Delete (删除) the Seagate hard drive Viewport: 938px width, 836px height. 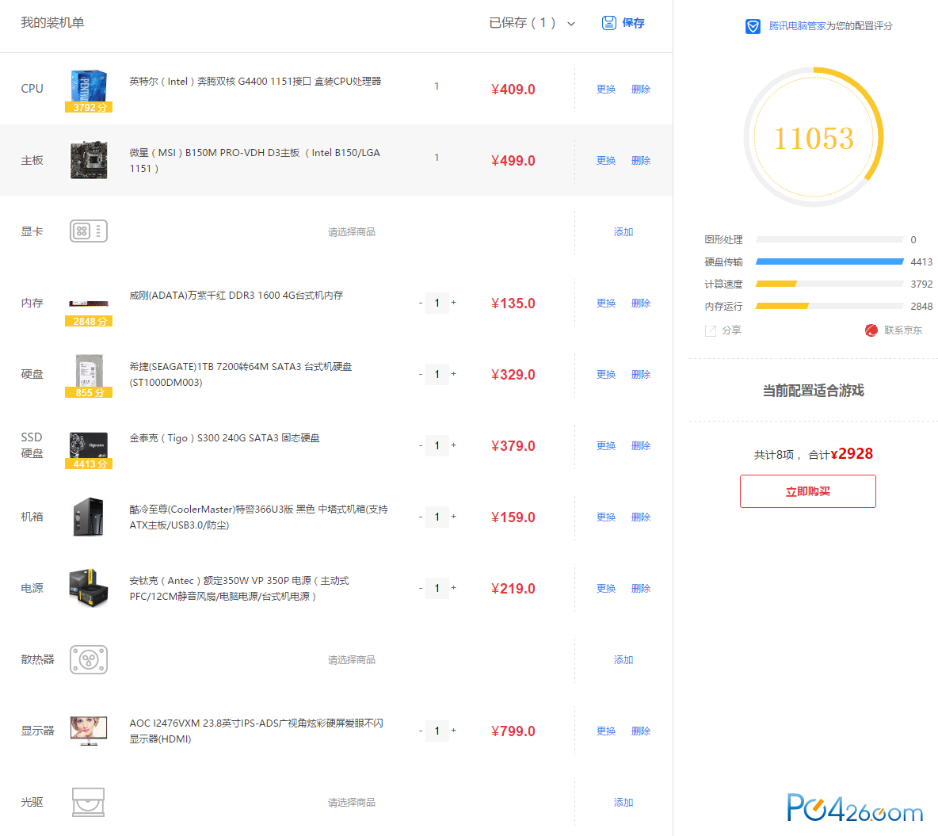(x=641, y=374)
